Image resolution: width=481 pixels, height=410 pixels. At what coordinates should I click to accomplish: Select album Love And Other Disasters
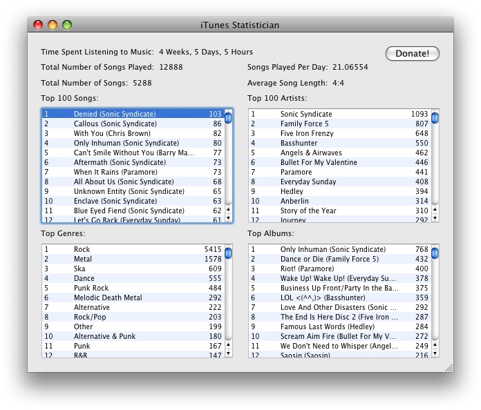(340, 307)
